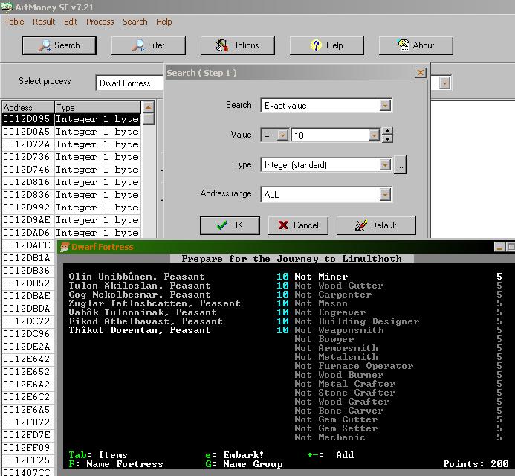515x476 pixels.
Task: Open the About button
Action: pyautogui.click(x=416, y=45)
